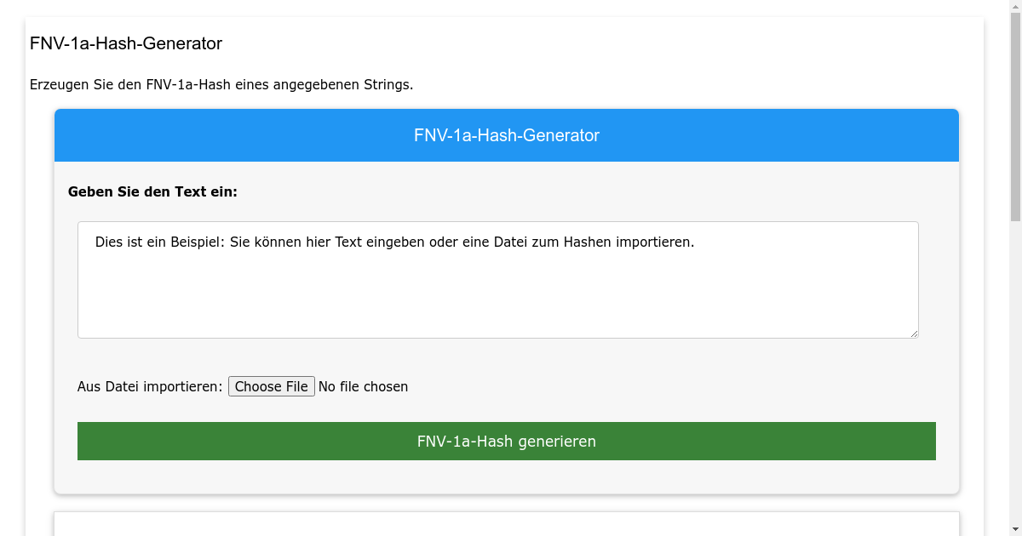This screenshot has height=536, width=1022.
Task: Select the example sentence inside the textarea
Action: click(394, 242)
